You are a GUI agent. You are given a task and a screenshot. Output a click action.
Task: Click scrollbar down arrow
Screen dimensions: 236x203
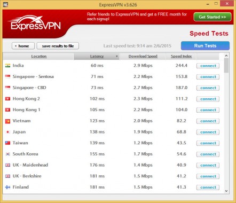(226, 191)
